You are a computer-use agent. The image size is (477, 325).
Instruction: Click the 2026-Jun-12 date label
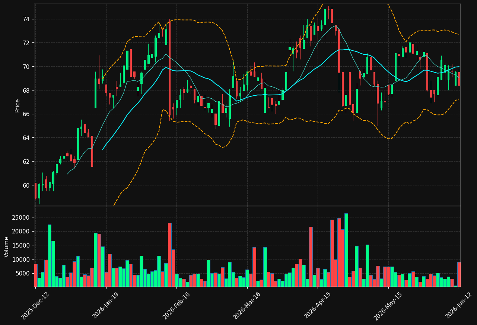pos(459,306)
